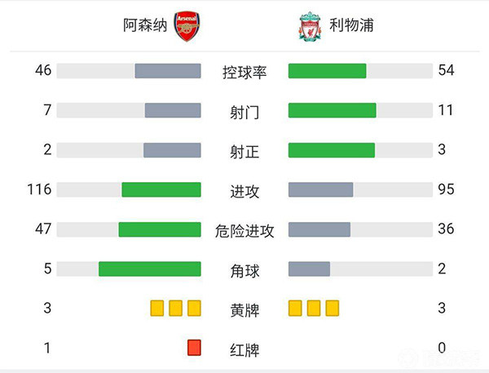
Task: Click Arsenal's gray possession bar
Action: pyautogui.click(x=168, y=71)
